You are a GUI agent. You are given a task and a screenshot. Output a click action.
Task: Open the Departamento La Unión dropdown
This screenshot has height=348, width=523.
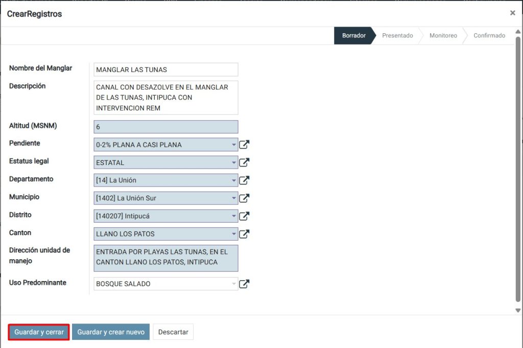pos(234,180)
